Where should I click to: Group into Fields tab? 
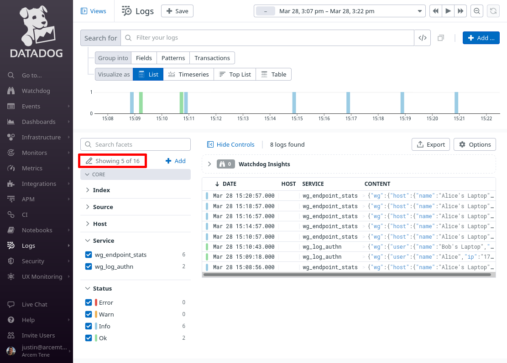tap(144, 58)
